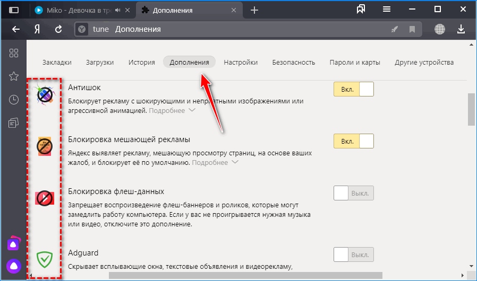477x281 pixels.
Task: Turn off Блокировка мешающей рекламы toggle
Action: [353, 141]
